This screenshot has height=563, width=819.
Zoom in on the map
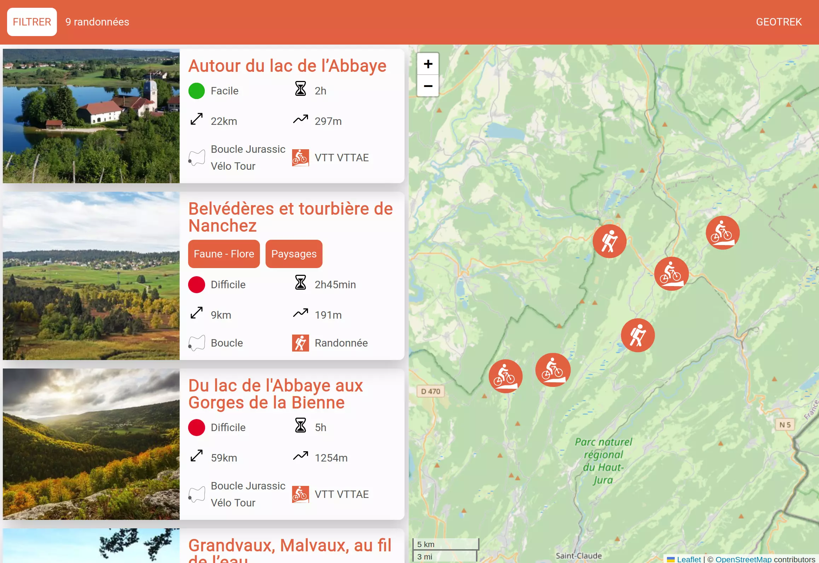pyautogui.click(x=428, y=64)
